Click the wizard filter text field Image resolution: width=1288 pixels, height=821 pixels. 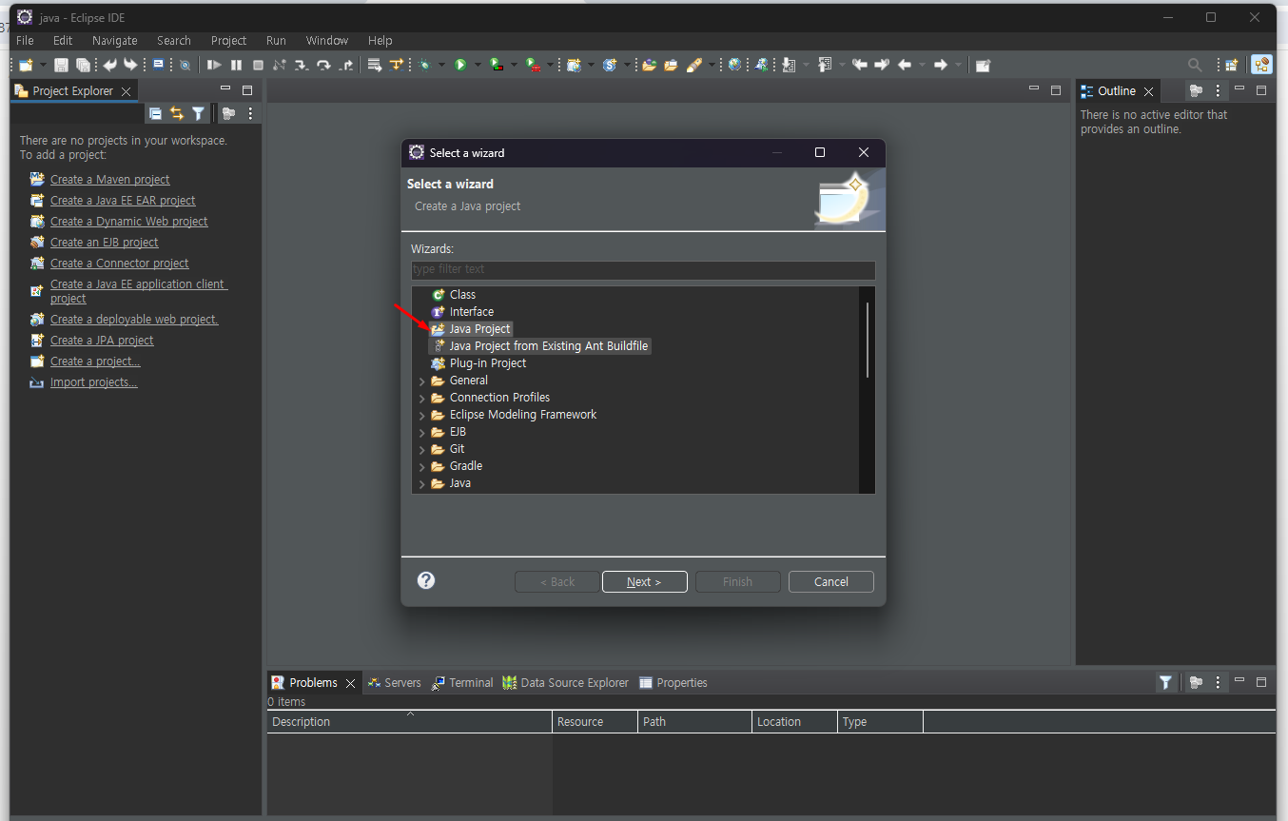click(643, 269)
